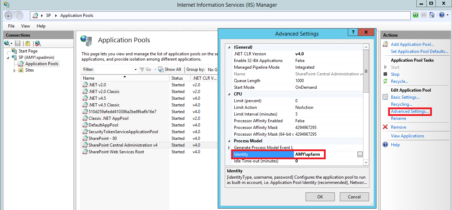
Task: Select SecurityTokenServiceApplicationPool row
Action: click(x=150, y=132)
